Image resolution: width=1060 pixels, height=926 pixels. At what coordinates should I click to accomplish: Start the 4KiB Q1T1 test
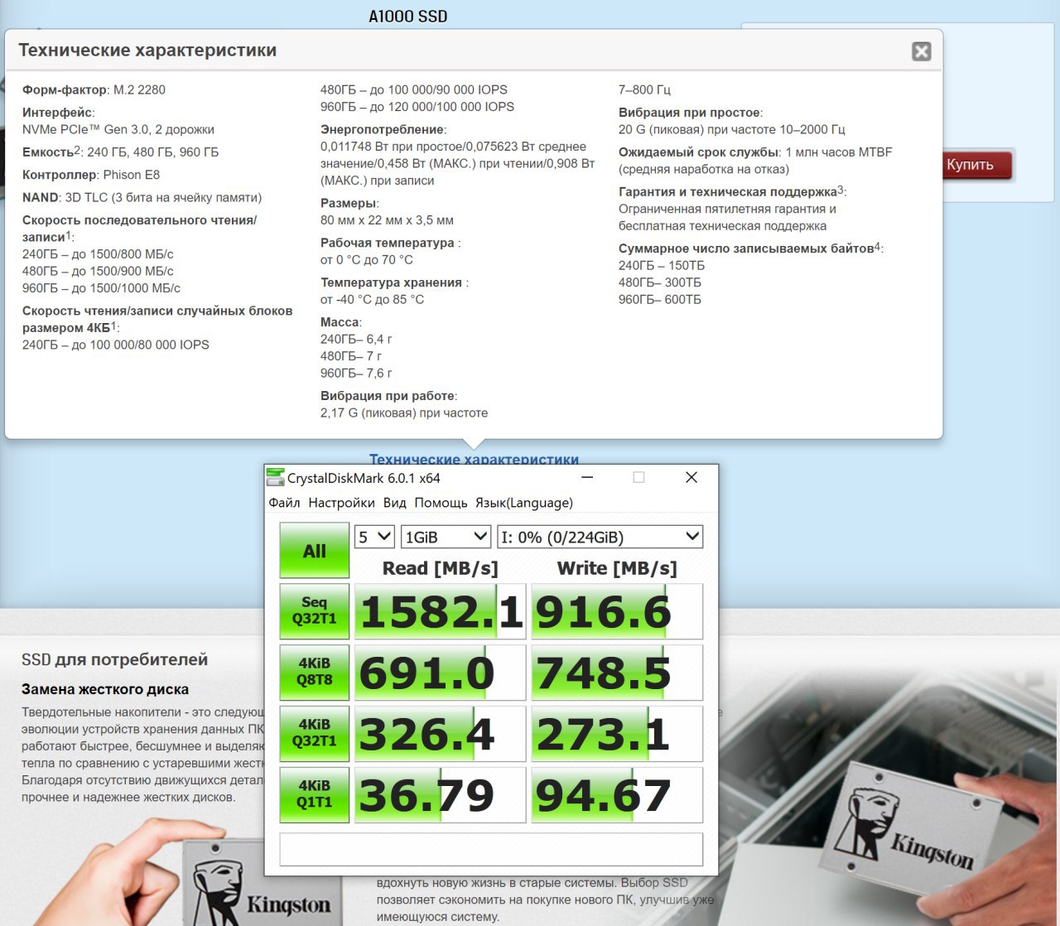(315, 794)
